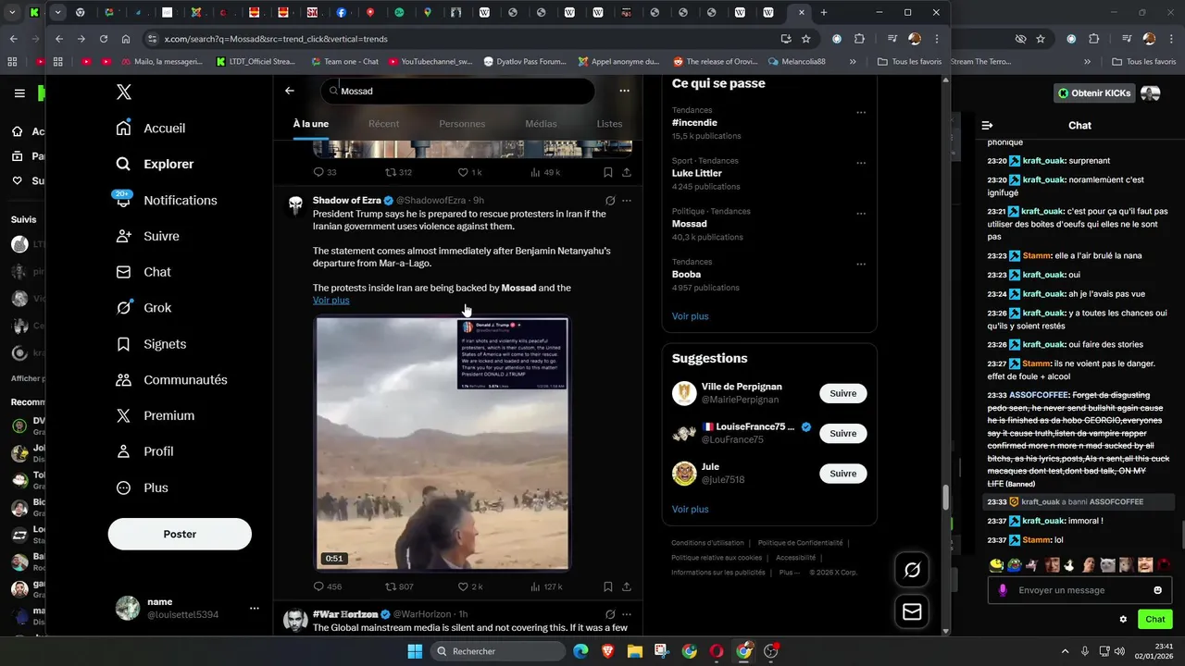
Task: Switch to Médias tab
Action: click(x=542, y=124)
